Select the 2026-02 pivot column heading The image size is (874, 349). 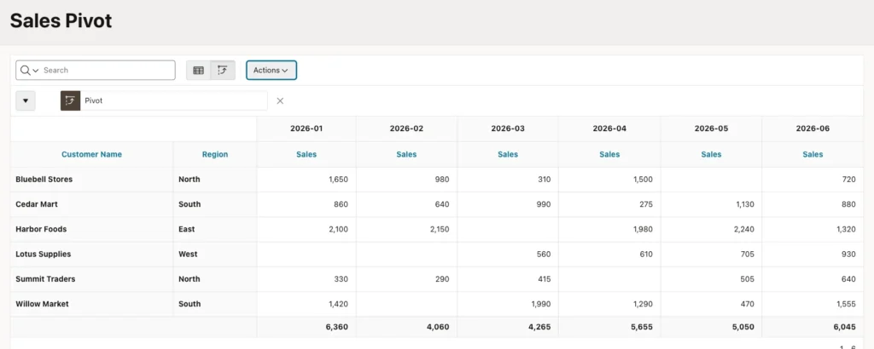(406, 129)
